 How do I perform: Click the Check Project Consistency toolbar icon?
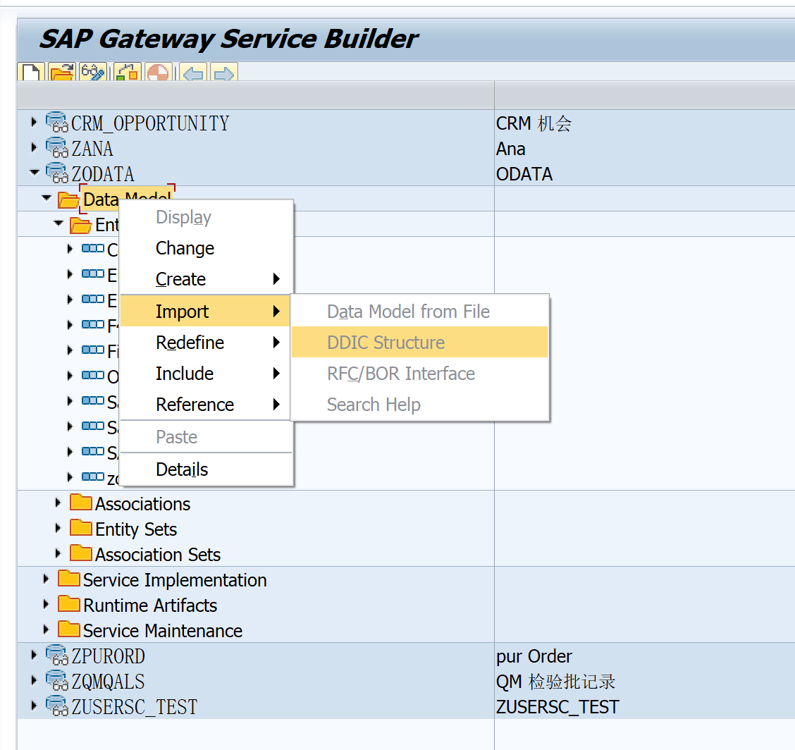coord(127,72)
